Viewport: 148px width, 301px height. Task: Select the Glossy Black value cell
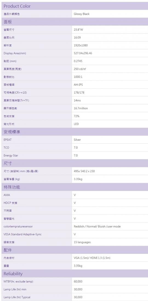[x=110, y=14]
